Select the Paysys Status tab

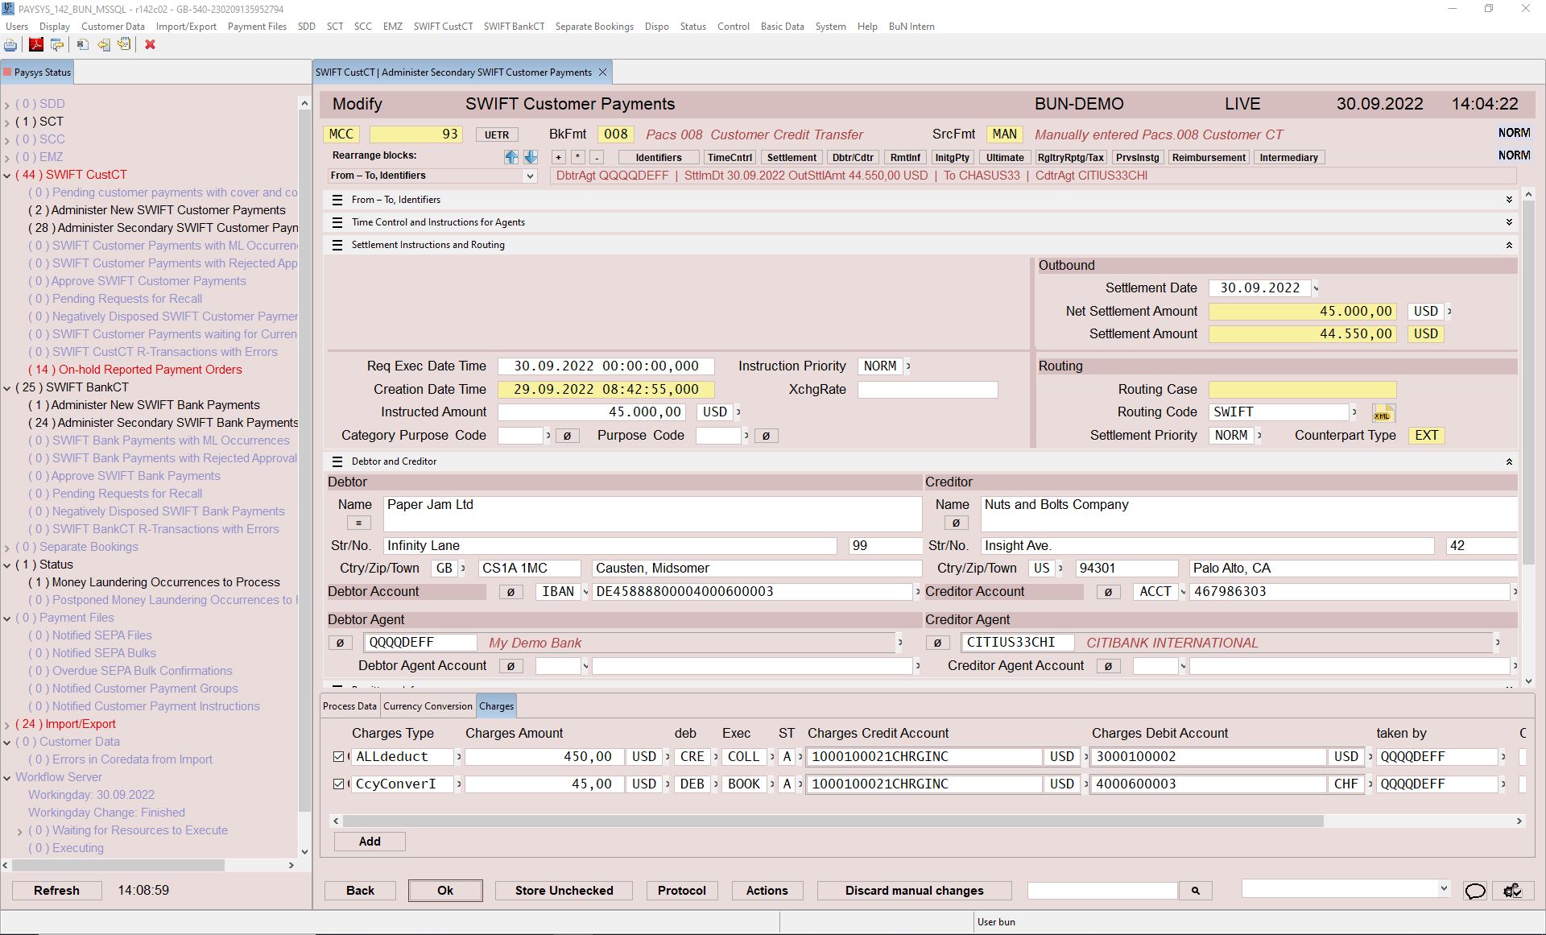(x=37, y=72)
